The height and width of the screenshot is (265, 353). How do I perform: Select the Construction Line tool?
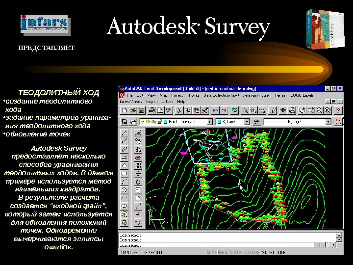(124, 141)
